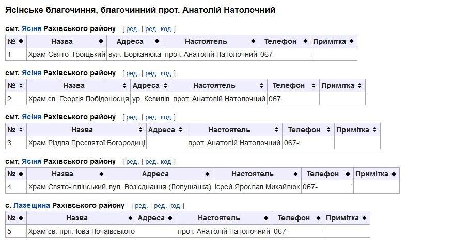Sort by Настоятель in Георгія Побідоносця table
Screen dimensions: 470x243
[219, 85]
